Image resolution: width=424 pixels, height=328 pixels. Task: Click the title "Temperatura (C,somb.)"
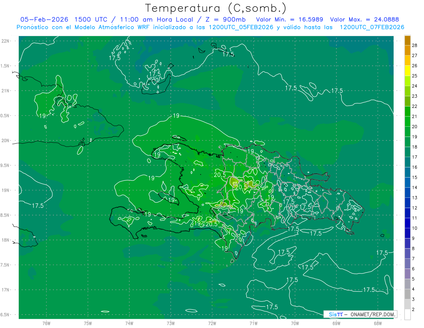click(216, 8)
